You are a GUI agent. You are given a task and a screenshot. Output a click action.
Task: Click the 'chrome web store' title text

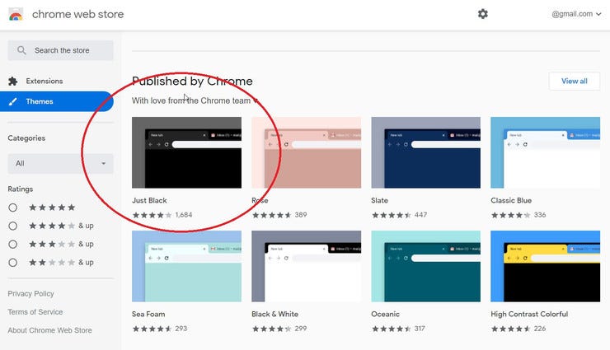click(77, 14)
